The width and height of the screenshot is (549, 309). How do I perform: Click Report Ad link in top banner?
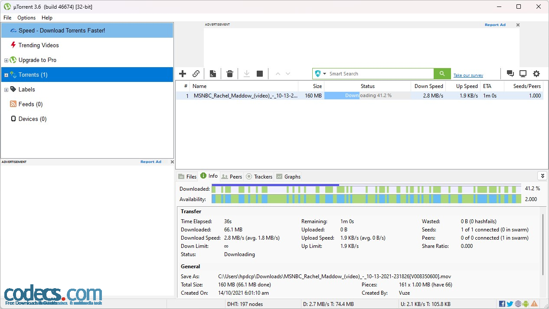pyautogui.click(x=495, y=25)
